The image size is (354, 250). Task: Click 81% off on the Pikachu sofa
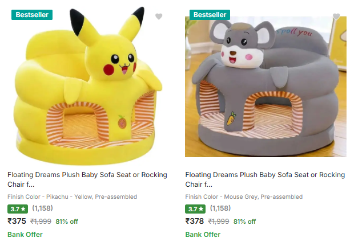pos(67,222)
